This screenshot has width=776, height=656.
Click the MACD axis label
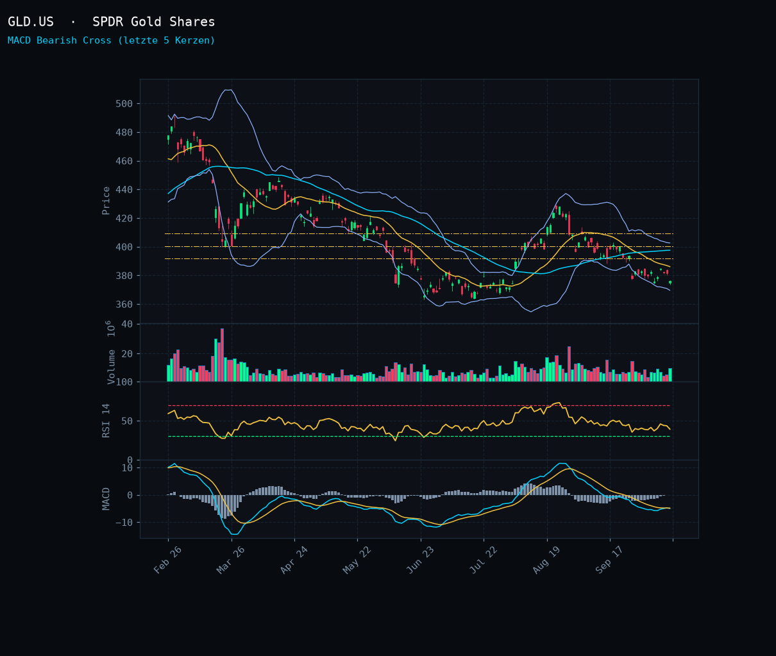click(106, 499)
